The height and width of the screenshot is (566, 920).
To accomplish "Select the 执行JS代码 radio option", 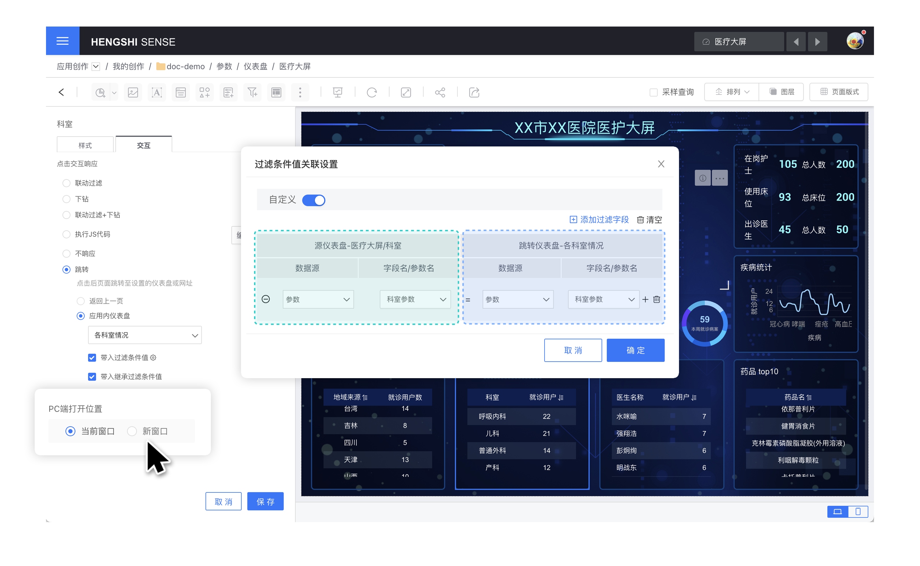I will tap(66, 234).
